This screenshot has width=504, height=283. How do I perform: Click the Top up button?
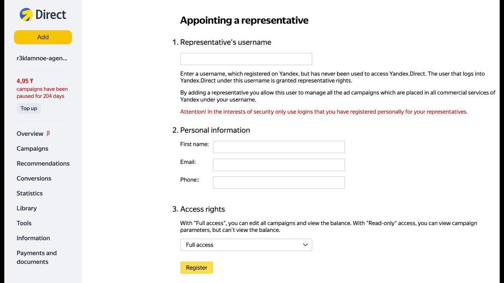29,108
